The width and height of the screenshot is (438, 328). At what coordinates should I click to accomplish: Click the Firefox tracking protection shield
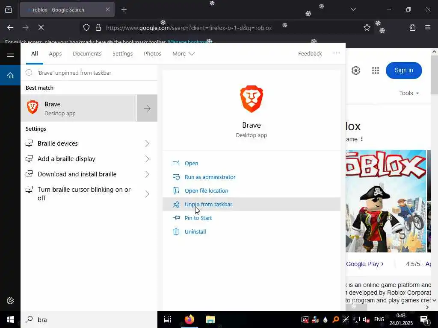[86, 27]
